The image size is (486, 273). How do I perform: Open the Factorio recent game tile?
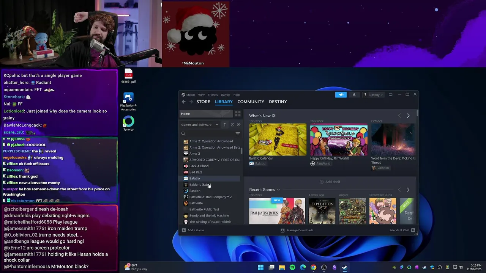352,211
